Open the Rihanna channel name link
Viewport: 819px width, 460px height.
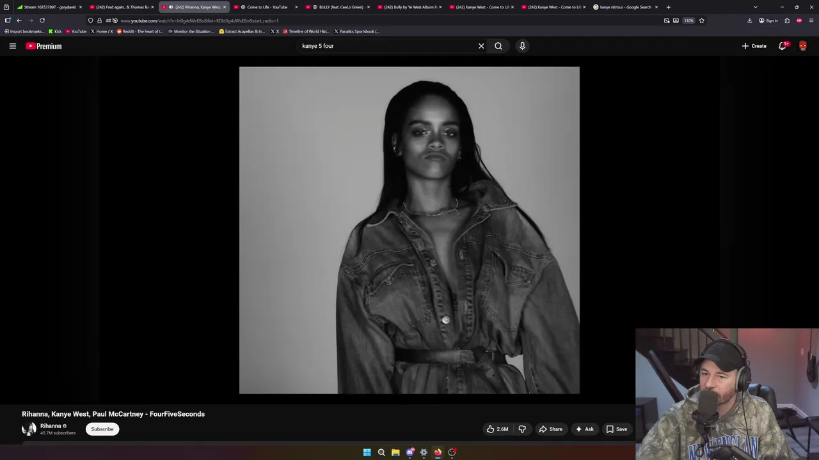[x=51, y=426]
